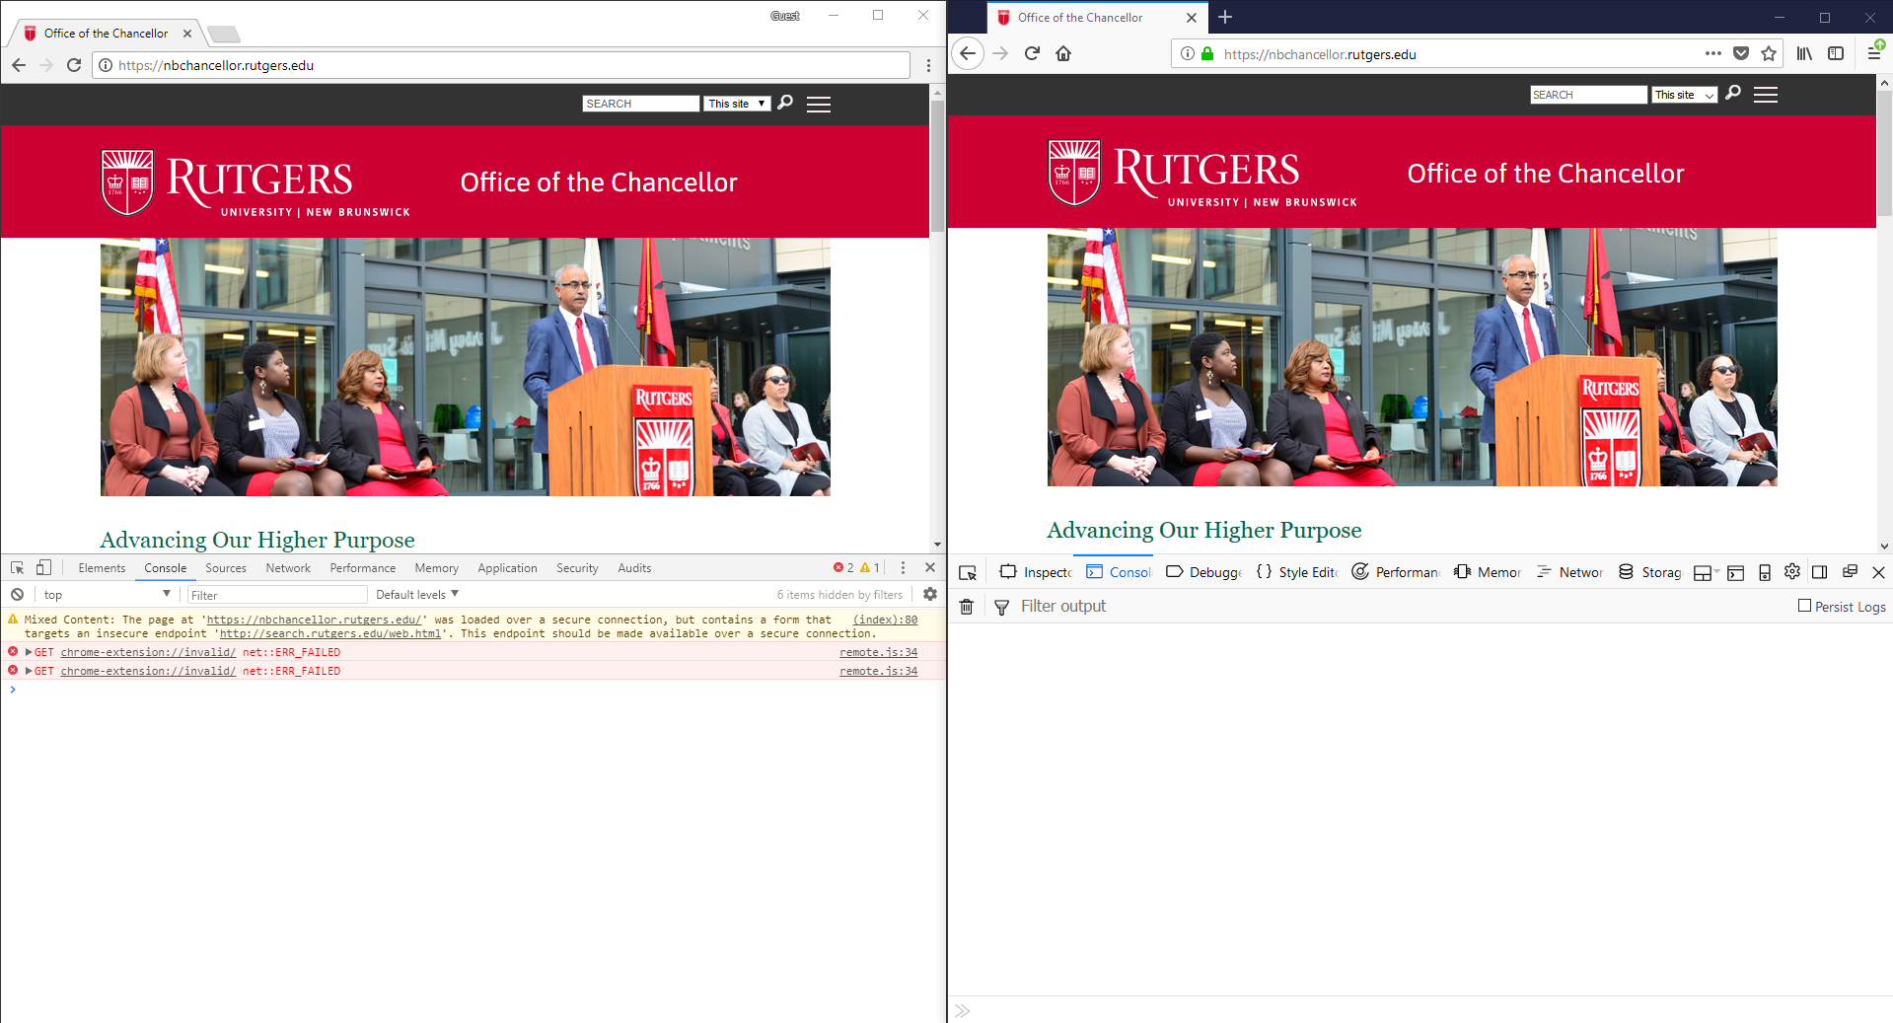Toggle responsive design mode in Firefox DevTools
The width and height of the screenshot is (1893, 1023).
click(1765, 572)
